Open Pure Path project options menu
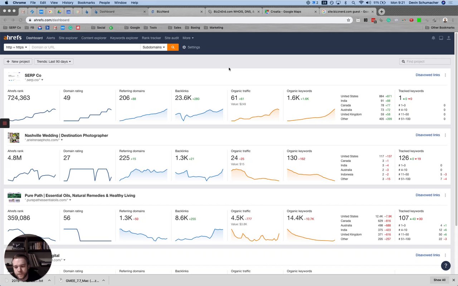This screenshot has width=458, height=286. 445,195
